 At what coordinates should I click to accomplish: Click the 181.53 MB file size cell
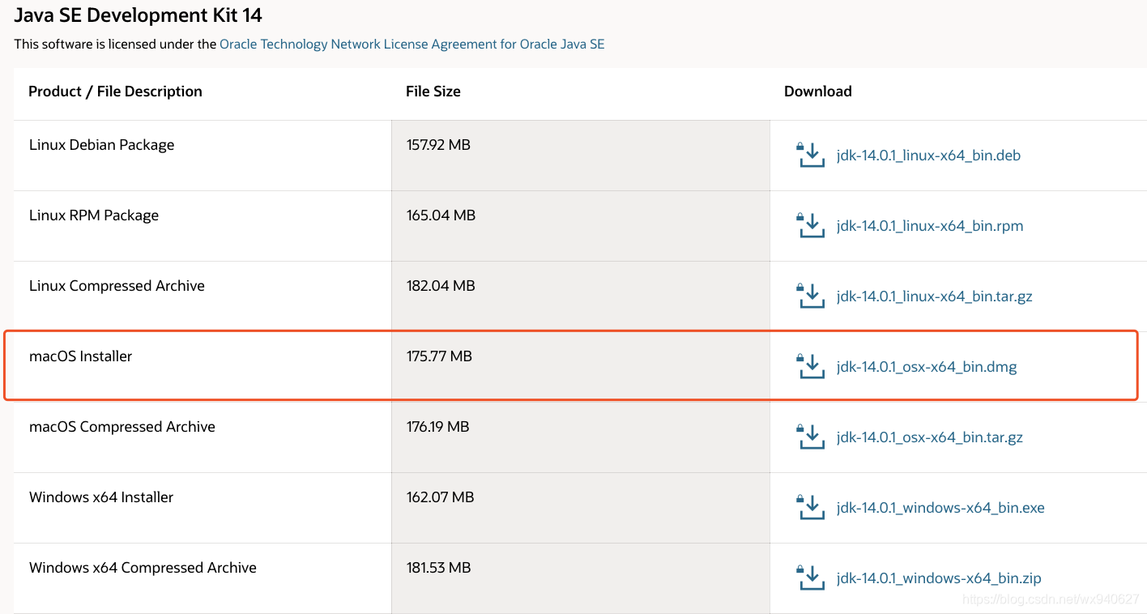point(580,578)
